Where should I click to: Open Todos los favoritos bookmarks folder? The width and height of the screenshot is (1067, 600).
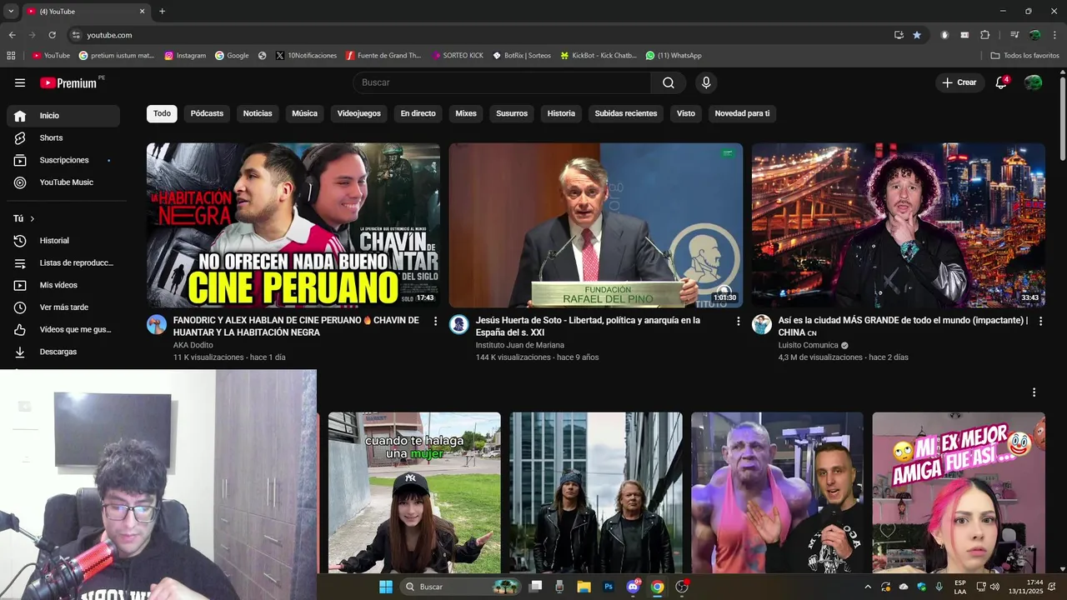1024,56
